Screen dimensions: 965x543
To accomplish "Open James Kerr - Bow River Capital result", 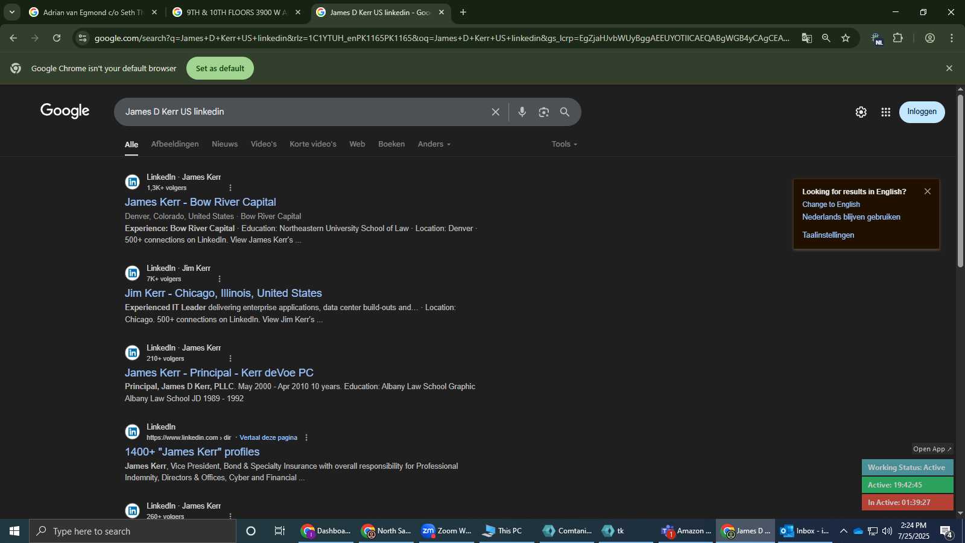I will tap(200, 202).
